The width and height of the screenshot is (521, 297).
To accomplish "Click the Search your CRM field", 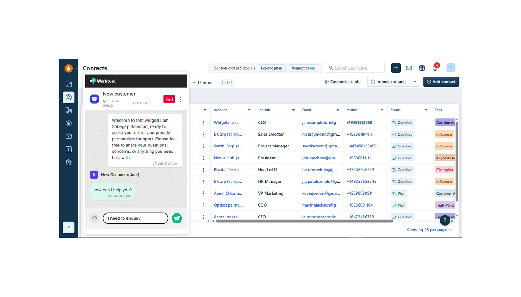I will (x=355, y=68).
